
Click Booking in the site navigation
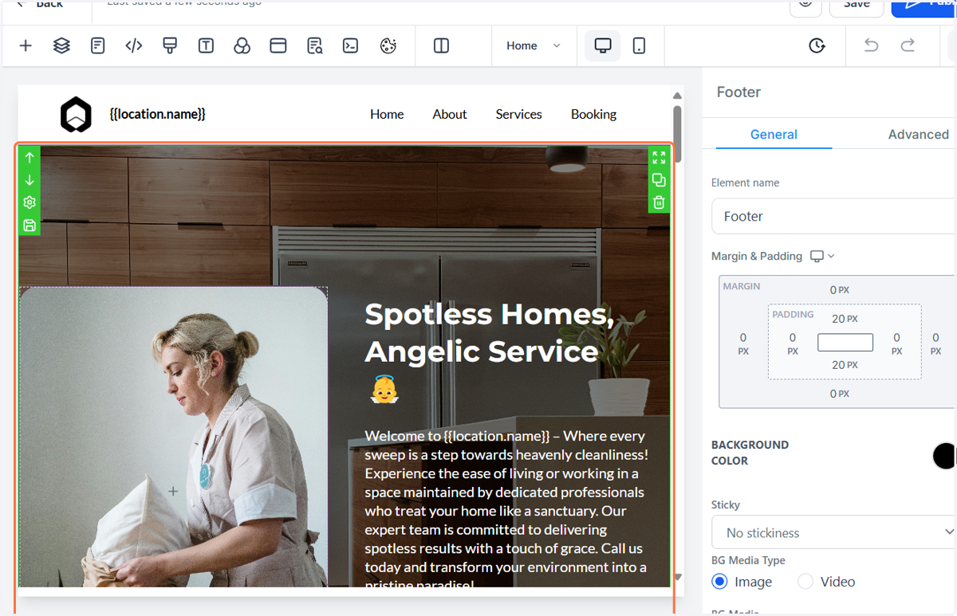(x=593, y=114)
